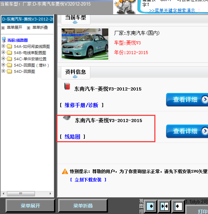The width and height of the screenshot is (208, 214).
Task: Select the last 54D-回路图 label
Action: 24,71
